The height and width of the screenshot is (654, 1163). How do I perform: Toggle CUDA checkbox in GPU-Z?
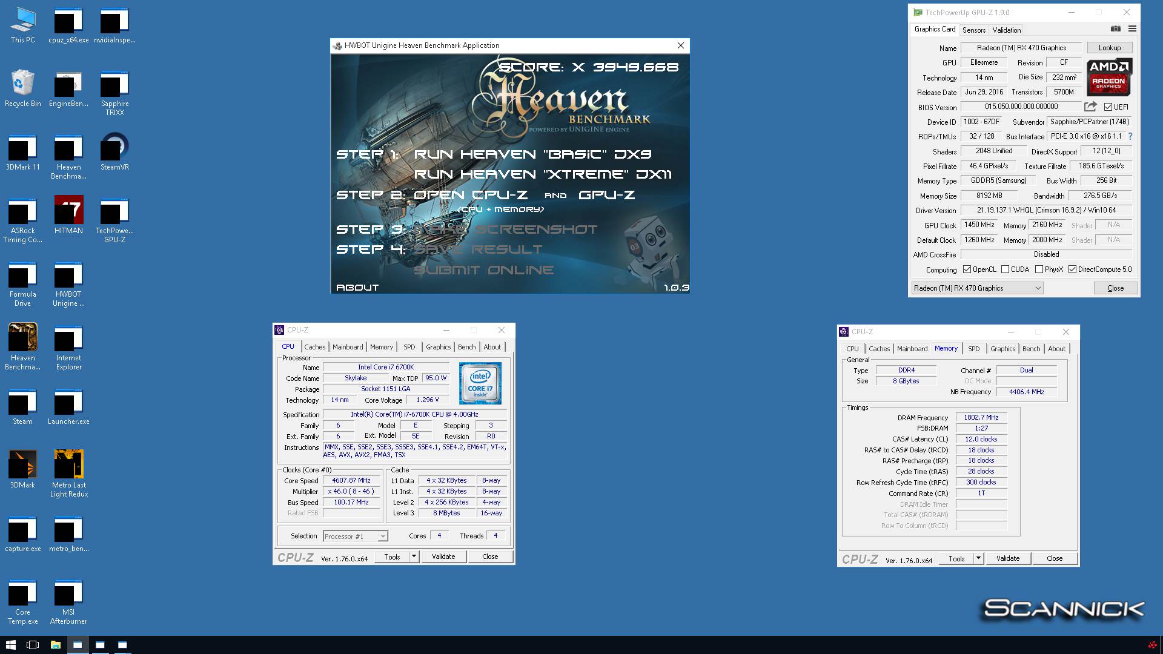pyautogui.click(x=1005, y=269)
